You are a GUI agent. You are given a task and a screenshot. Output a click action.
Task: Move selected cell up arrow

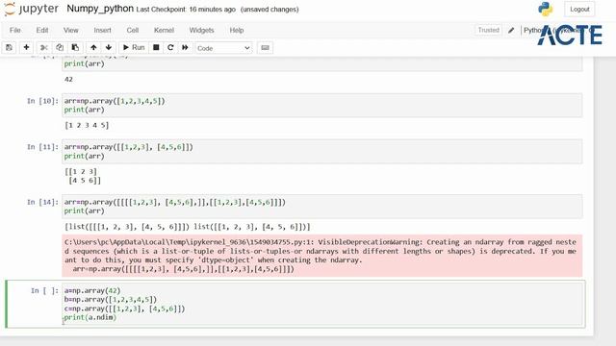[x=93, y=47]
